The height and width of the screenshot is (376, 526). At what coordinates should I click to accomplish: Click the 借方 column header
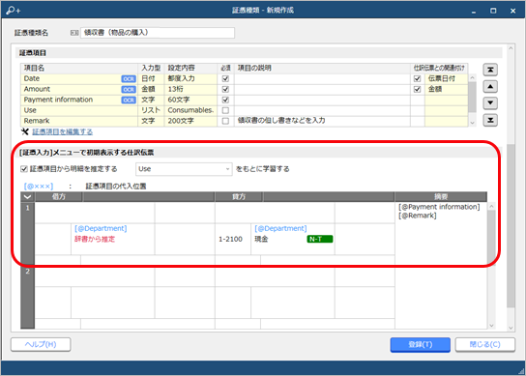tap(59, 197)
